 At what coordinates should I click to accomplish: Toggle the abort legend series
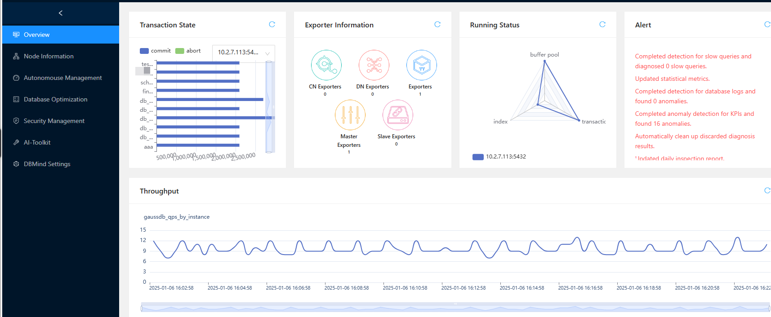click(x=188, y=51)
